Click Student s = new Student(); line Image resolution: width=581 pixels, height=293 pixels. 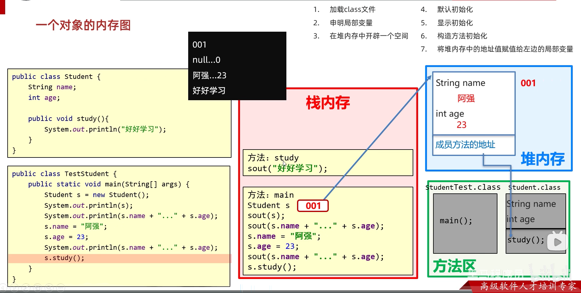97,195
